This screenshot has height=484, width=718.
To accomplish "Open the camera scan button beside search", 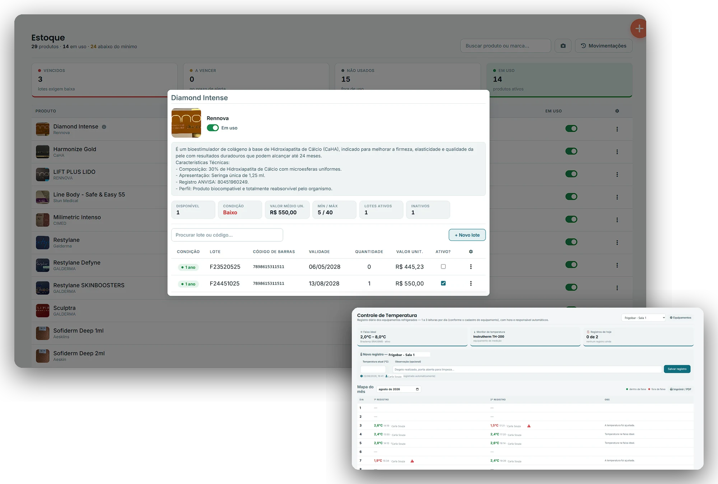I will [563, 46].
